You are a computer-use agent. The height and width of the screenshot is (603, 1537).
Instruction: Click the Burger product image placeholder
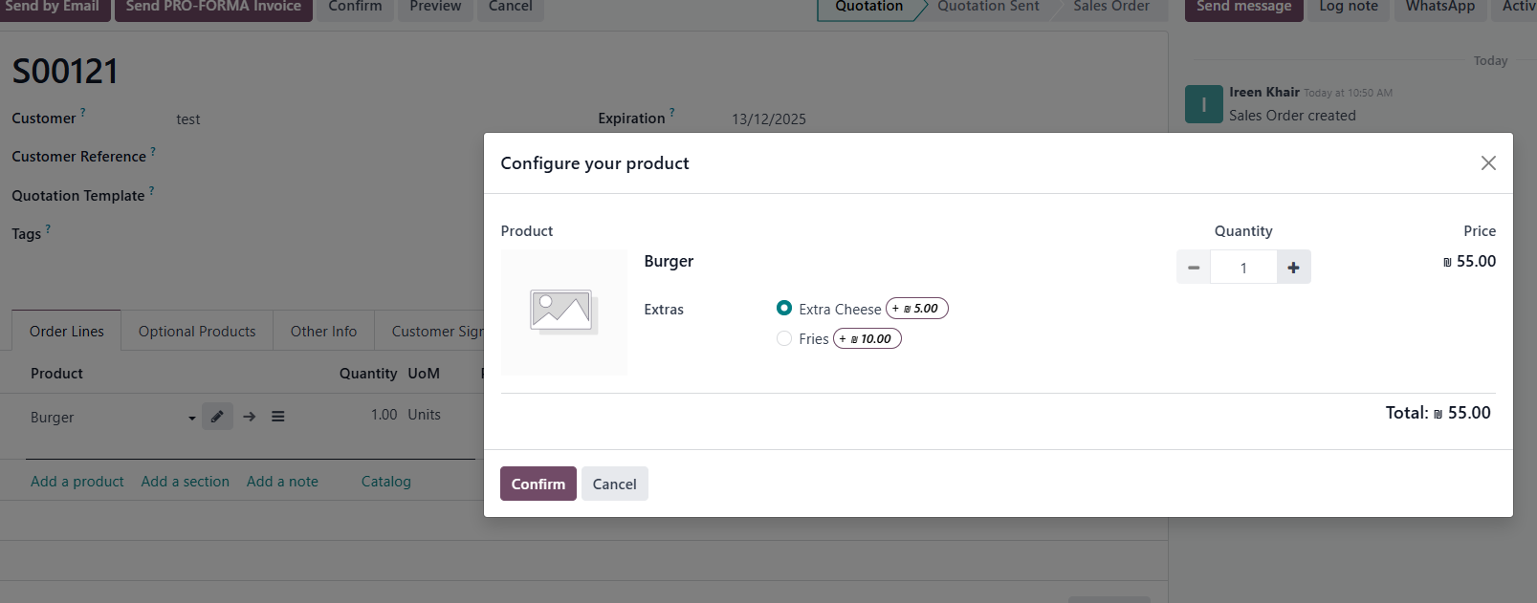pyautogui.click(x=563, y=312)
